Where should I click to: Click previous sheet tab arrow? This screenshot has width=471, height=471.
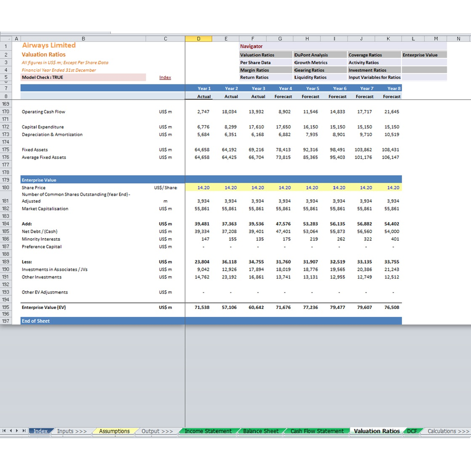tap(10, 431)
